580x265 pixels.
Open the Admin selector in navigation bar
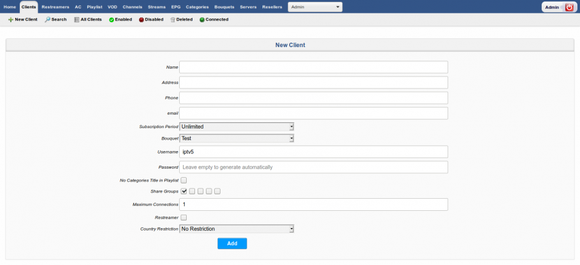click(315, 7)
